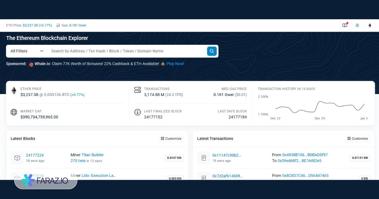This screenshot has height=199, width=379.
Task: Toggle light mode with the sun button
Action: coord(357,25)
